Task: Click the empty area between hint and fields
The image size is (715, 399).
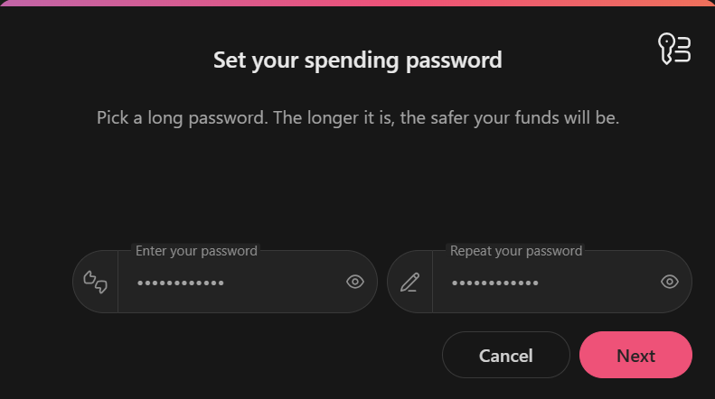Action: click(357, 185)
